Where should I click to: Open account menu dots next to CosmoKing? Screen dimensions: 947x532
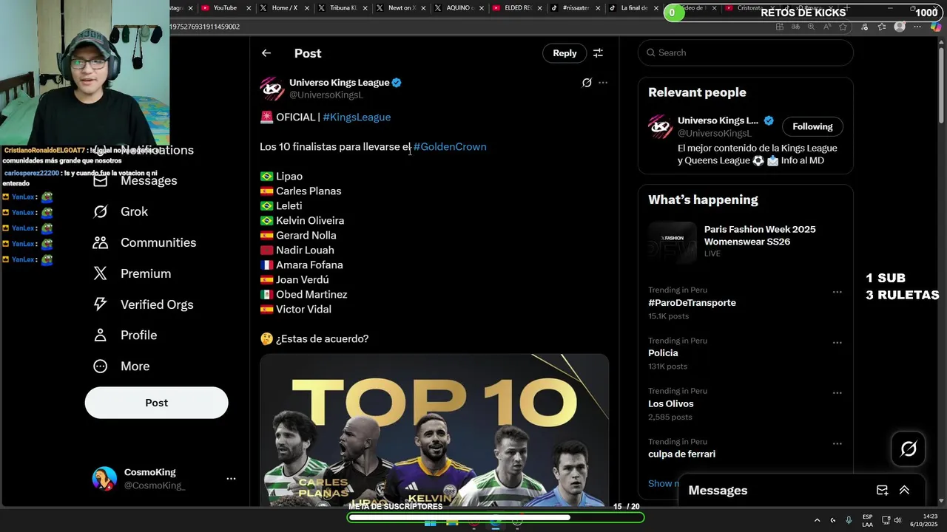[231, 479]
